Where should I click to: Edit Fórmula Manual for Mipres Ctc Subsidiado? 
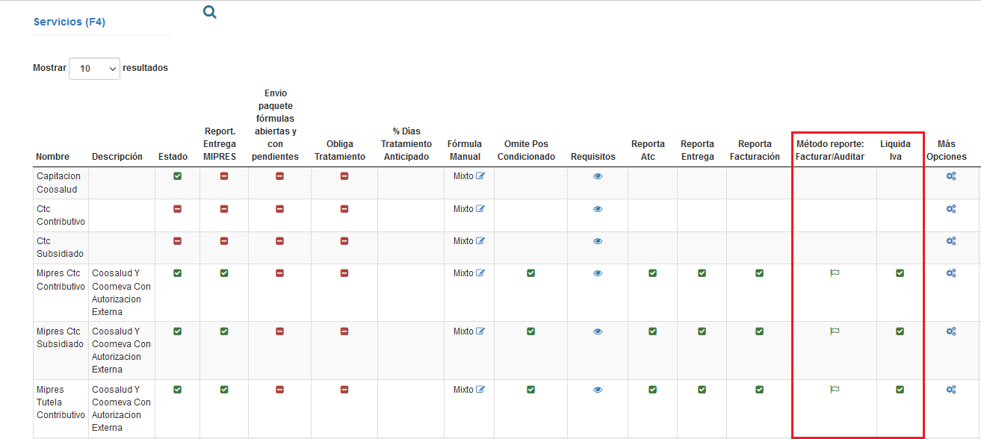click(480, 331)
